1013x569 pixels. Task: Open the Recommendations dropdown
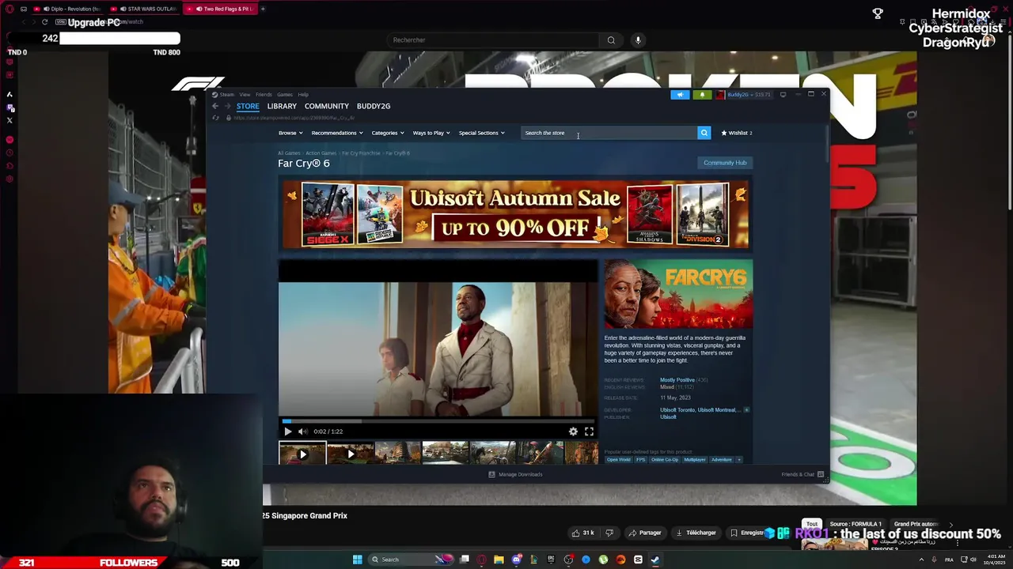337,133
